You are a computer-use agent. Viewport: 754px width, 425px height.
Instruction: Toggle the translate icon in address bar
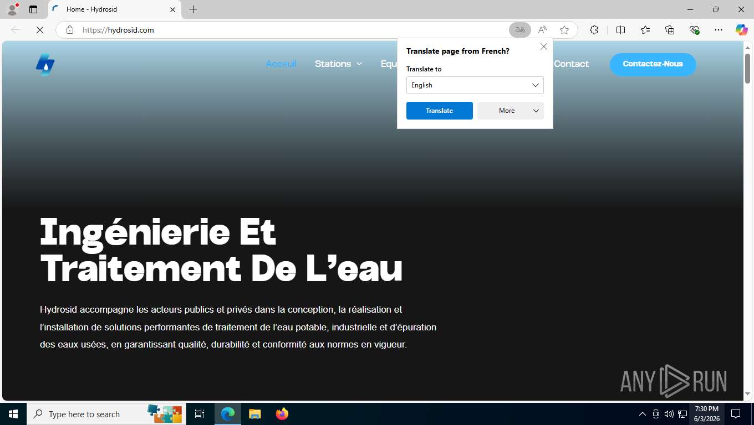tap(520, 30)
